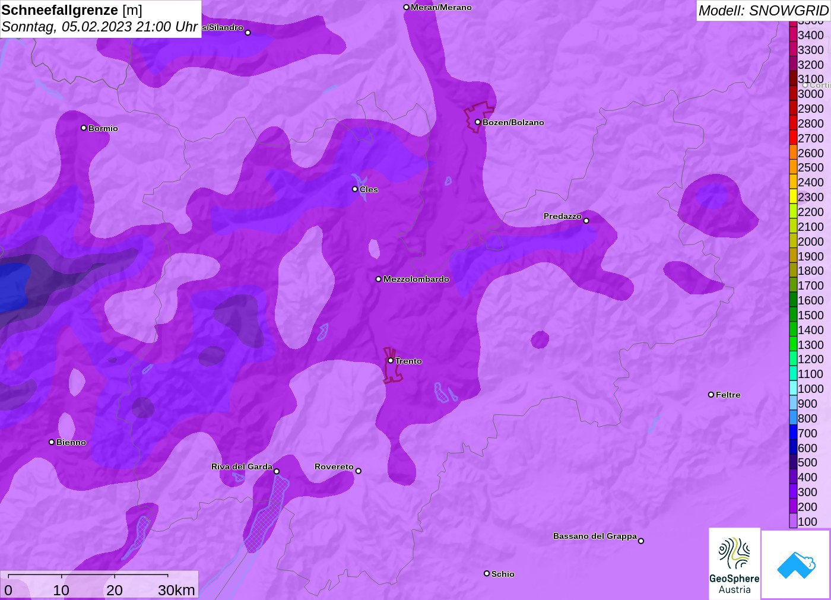Click the 3400 legend value
831x600 pixels.
coord(811,35)
